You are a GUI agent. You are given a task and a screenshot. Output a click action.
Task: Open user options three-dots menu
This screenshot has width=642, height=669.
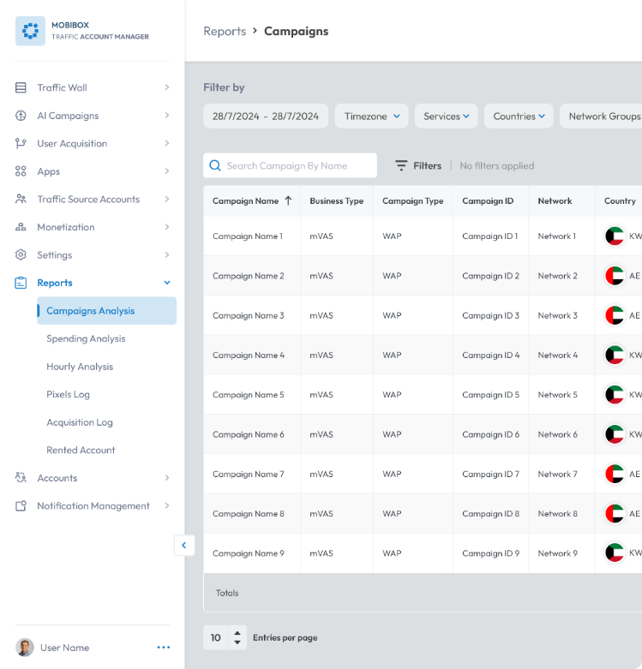164,648
